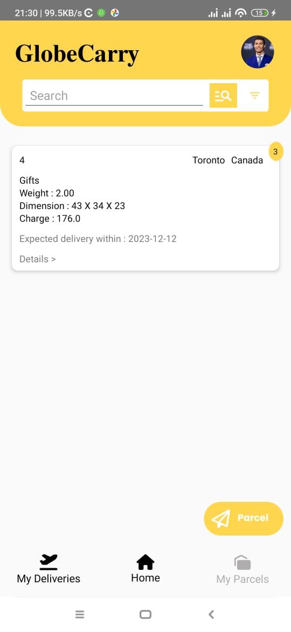
Task: Tap the Home house icon
Action: pyautogui.click(x=145, y=562)
